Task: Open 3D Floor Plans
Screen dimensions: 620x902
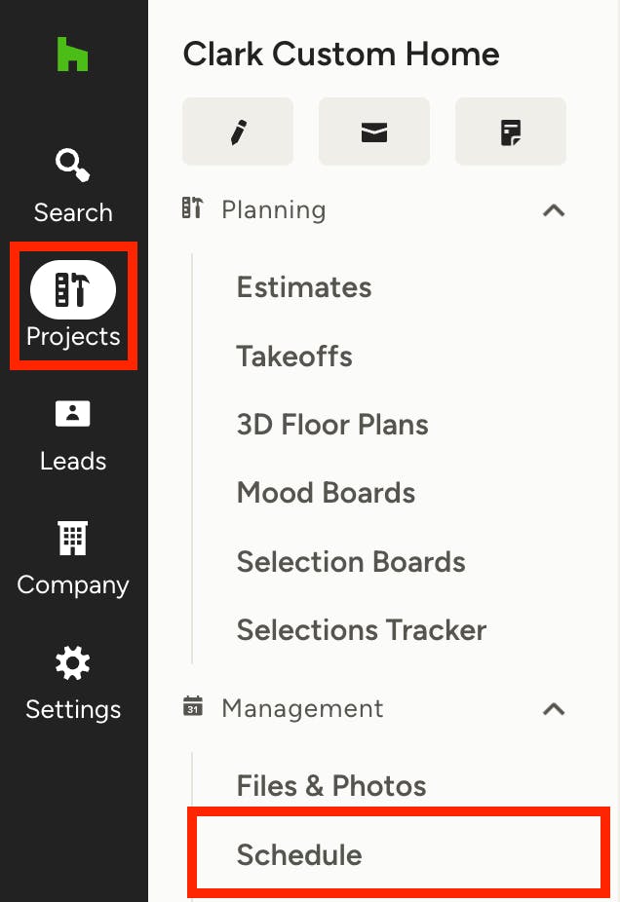Action: pyautogui.click(x=332, y=425)
